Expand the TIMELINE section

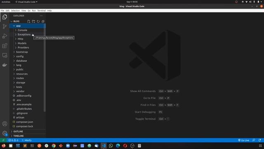pos(28,136)
